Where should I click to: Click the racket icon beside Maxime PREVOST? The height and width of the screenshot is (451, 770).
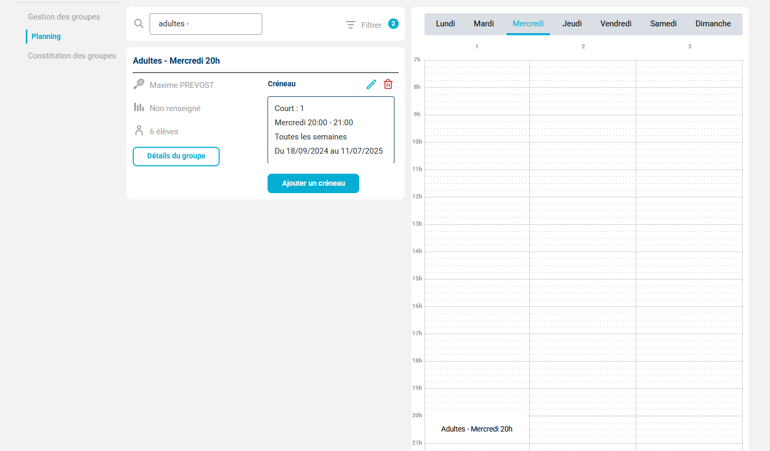click(x=139, y=84)
